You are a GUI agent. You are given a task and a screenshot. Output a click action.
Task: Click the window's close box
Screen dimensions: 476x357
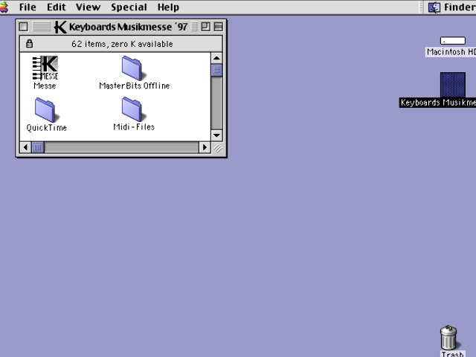[24, 27]
